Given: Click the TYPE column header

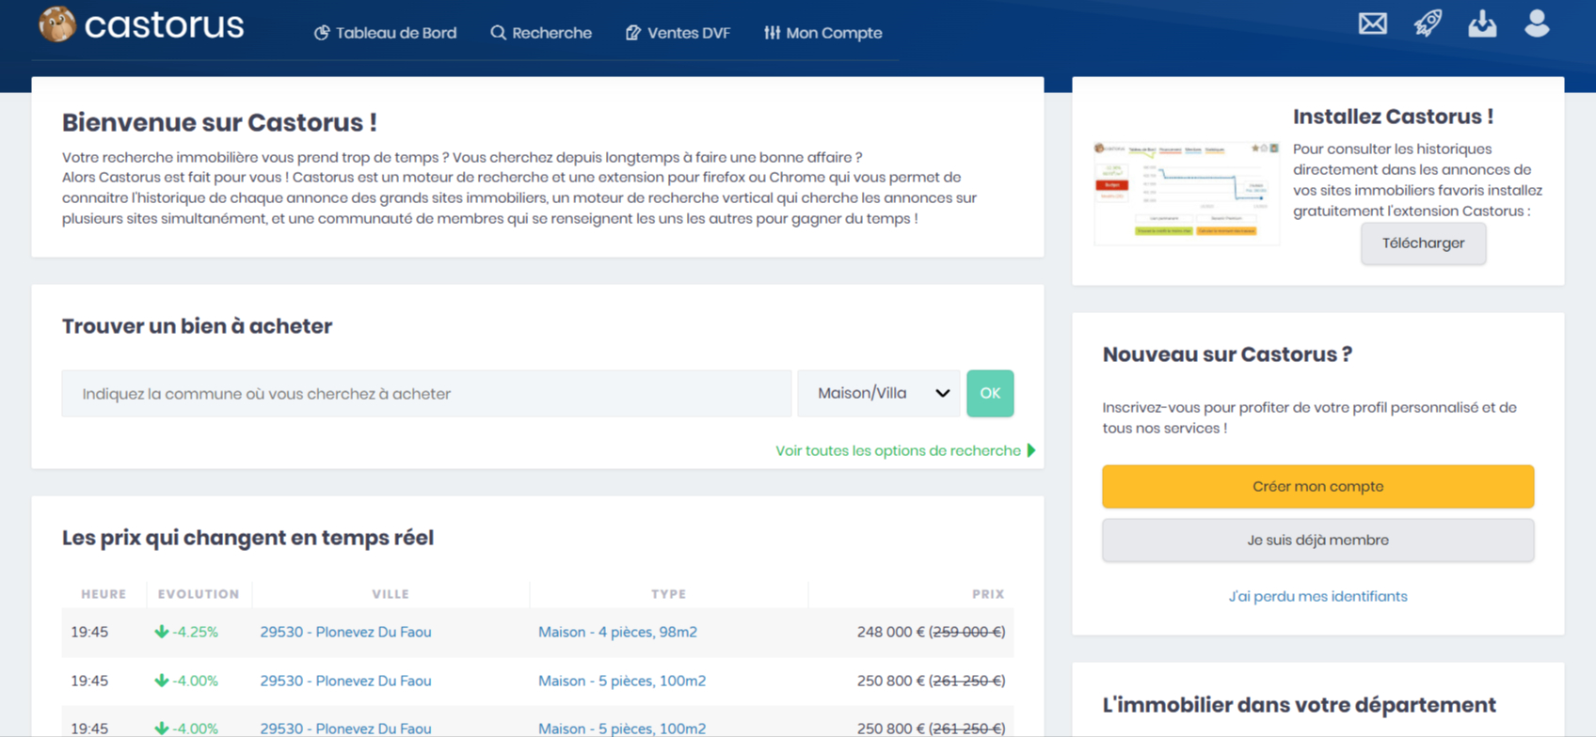Looking at the screenshot, I should (668, 594).
